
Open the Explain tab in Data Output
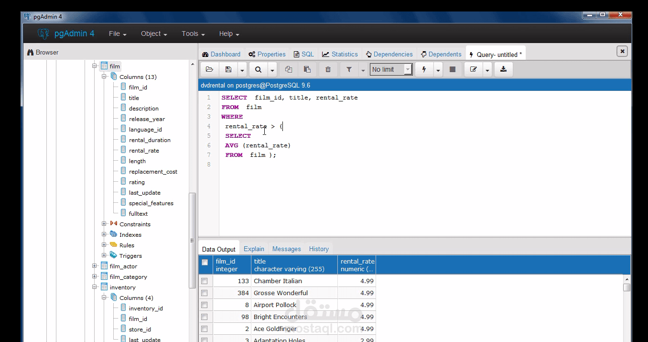(254, 249)
